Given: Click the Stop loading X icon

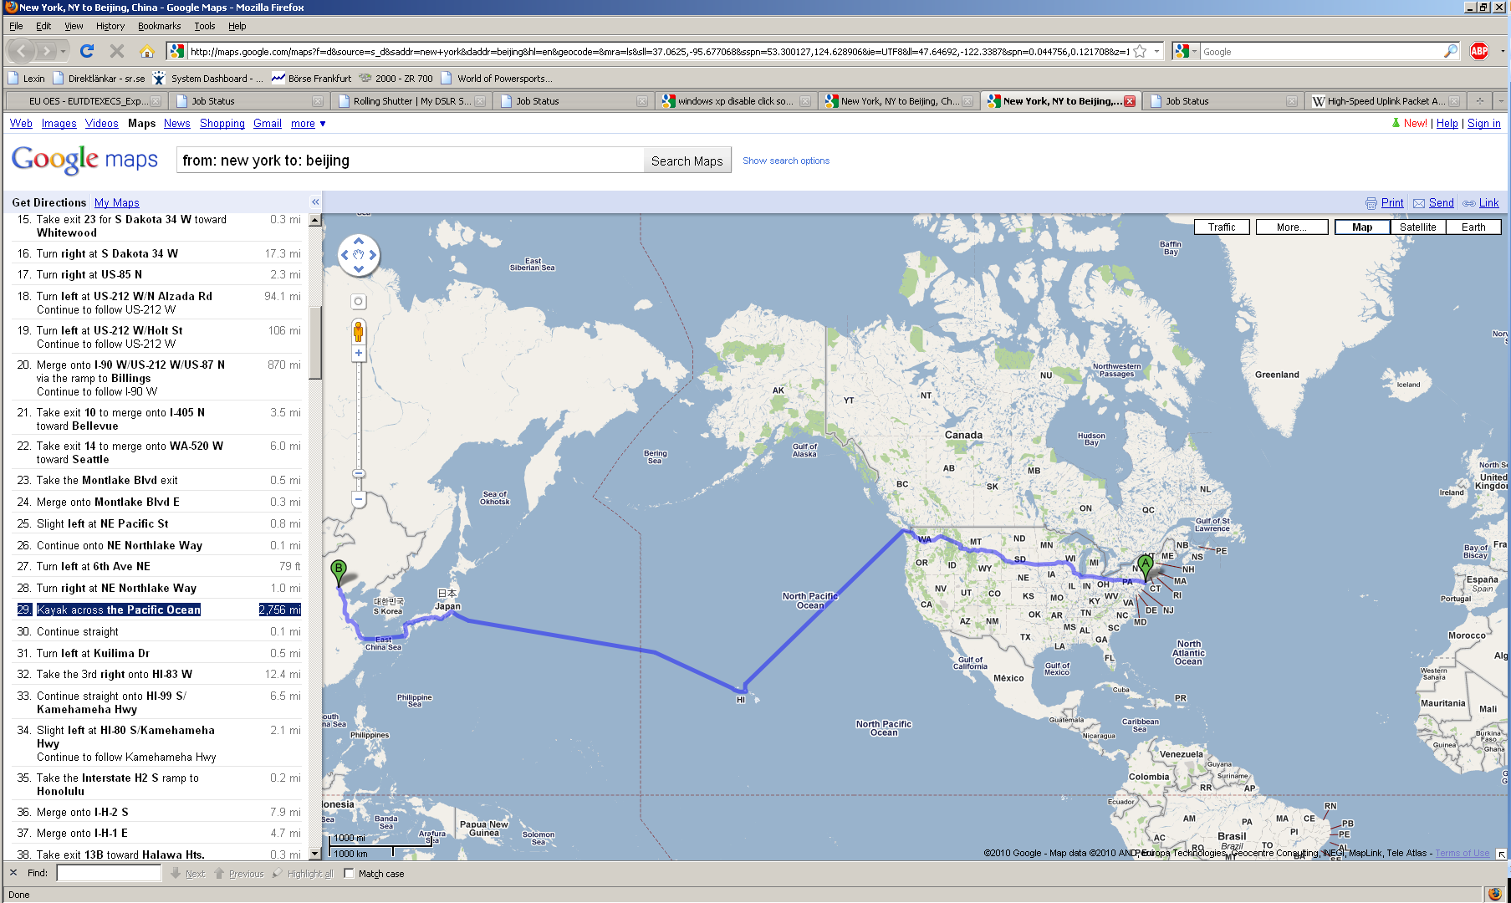Looking at the screenshot, I should 117,52.
